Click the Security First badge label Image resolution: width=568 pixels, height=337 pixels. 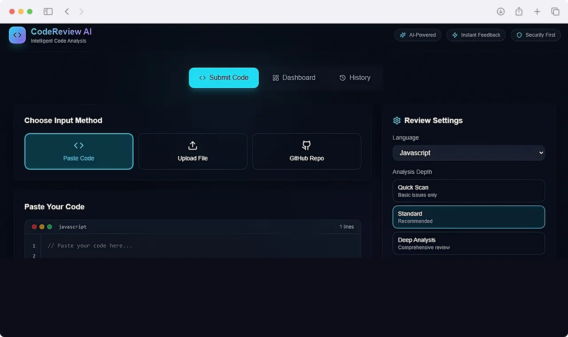tap(540, 35)
